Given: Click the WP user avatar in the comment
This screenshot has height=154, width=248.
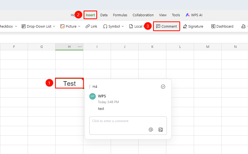Looking at the screenshot, I should pos(93,96).
